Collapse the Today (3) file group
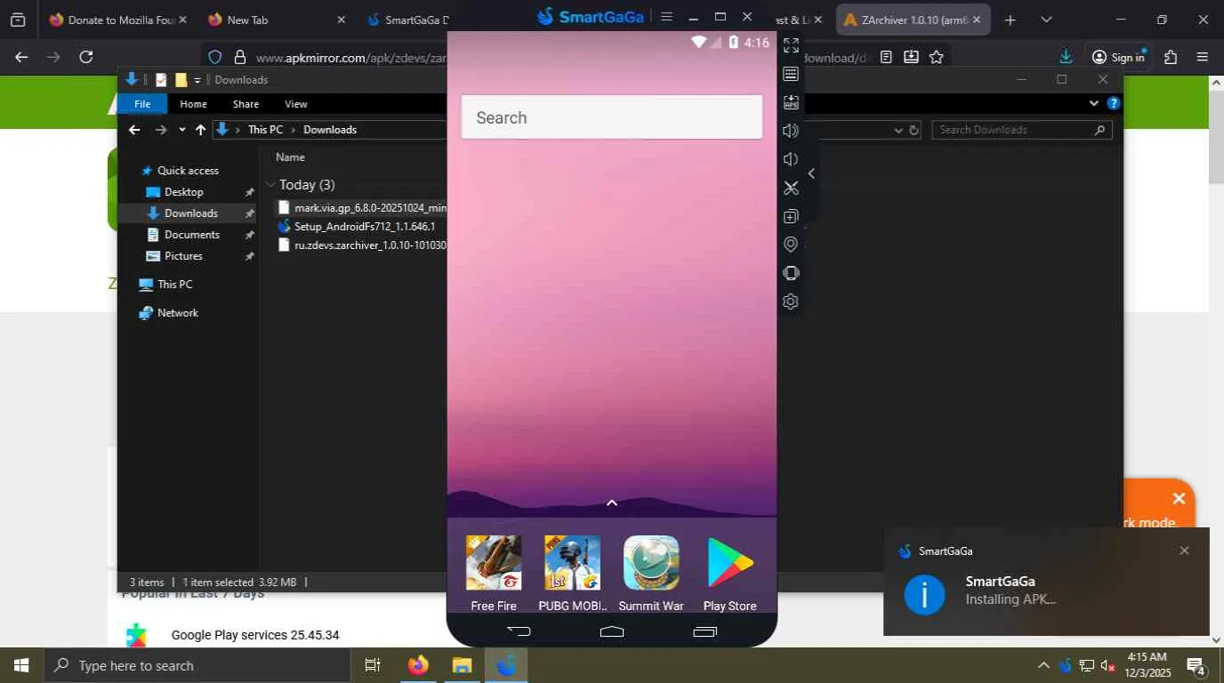Image resolution: width=1224 pixels, height=683 pixels. click(270, 185)
